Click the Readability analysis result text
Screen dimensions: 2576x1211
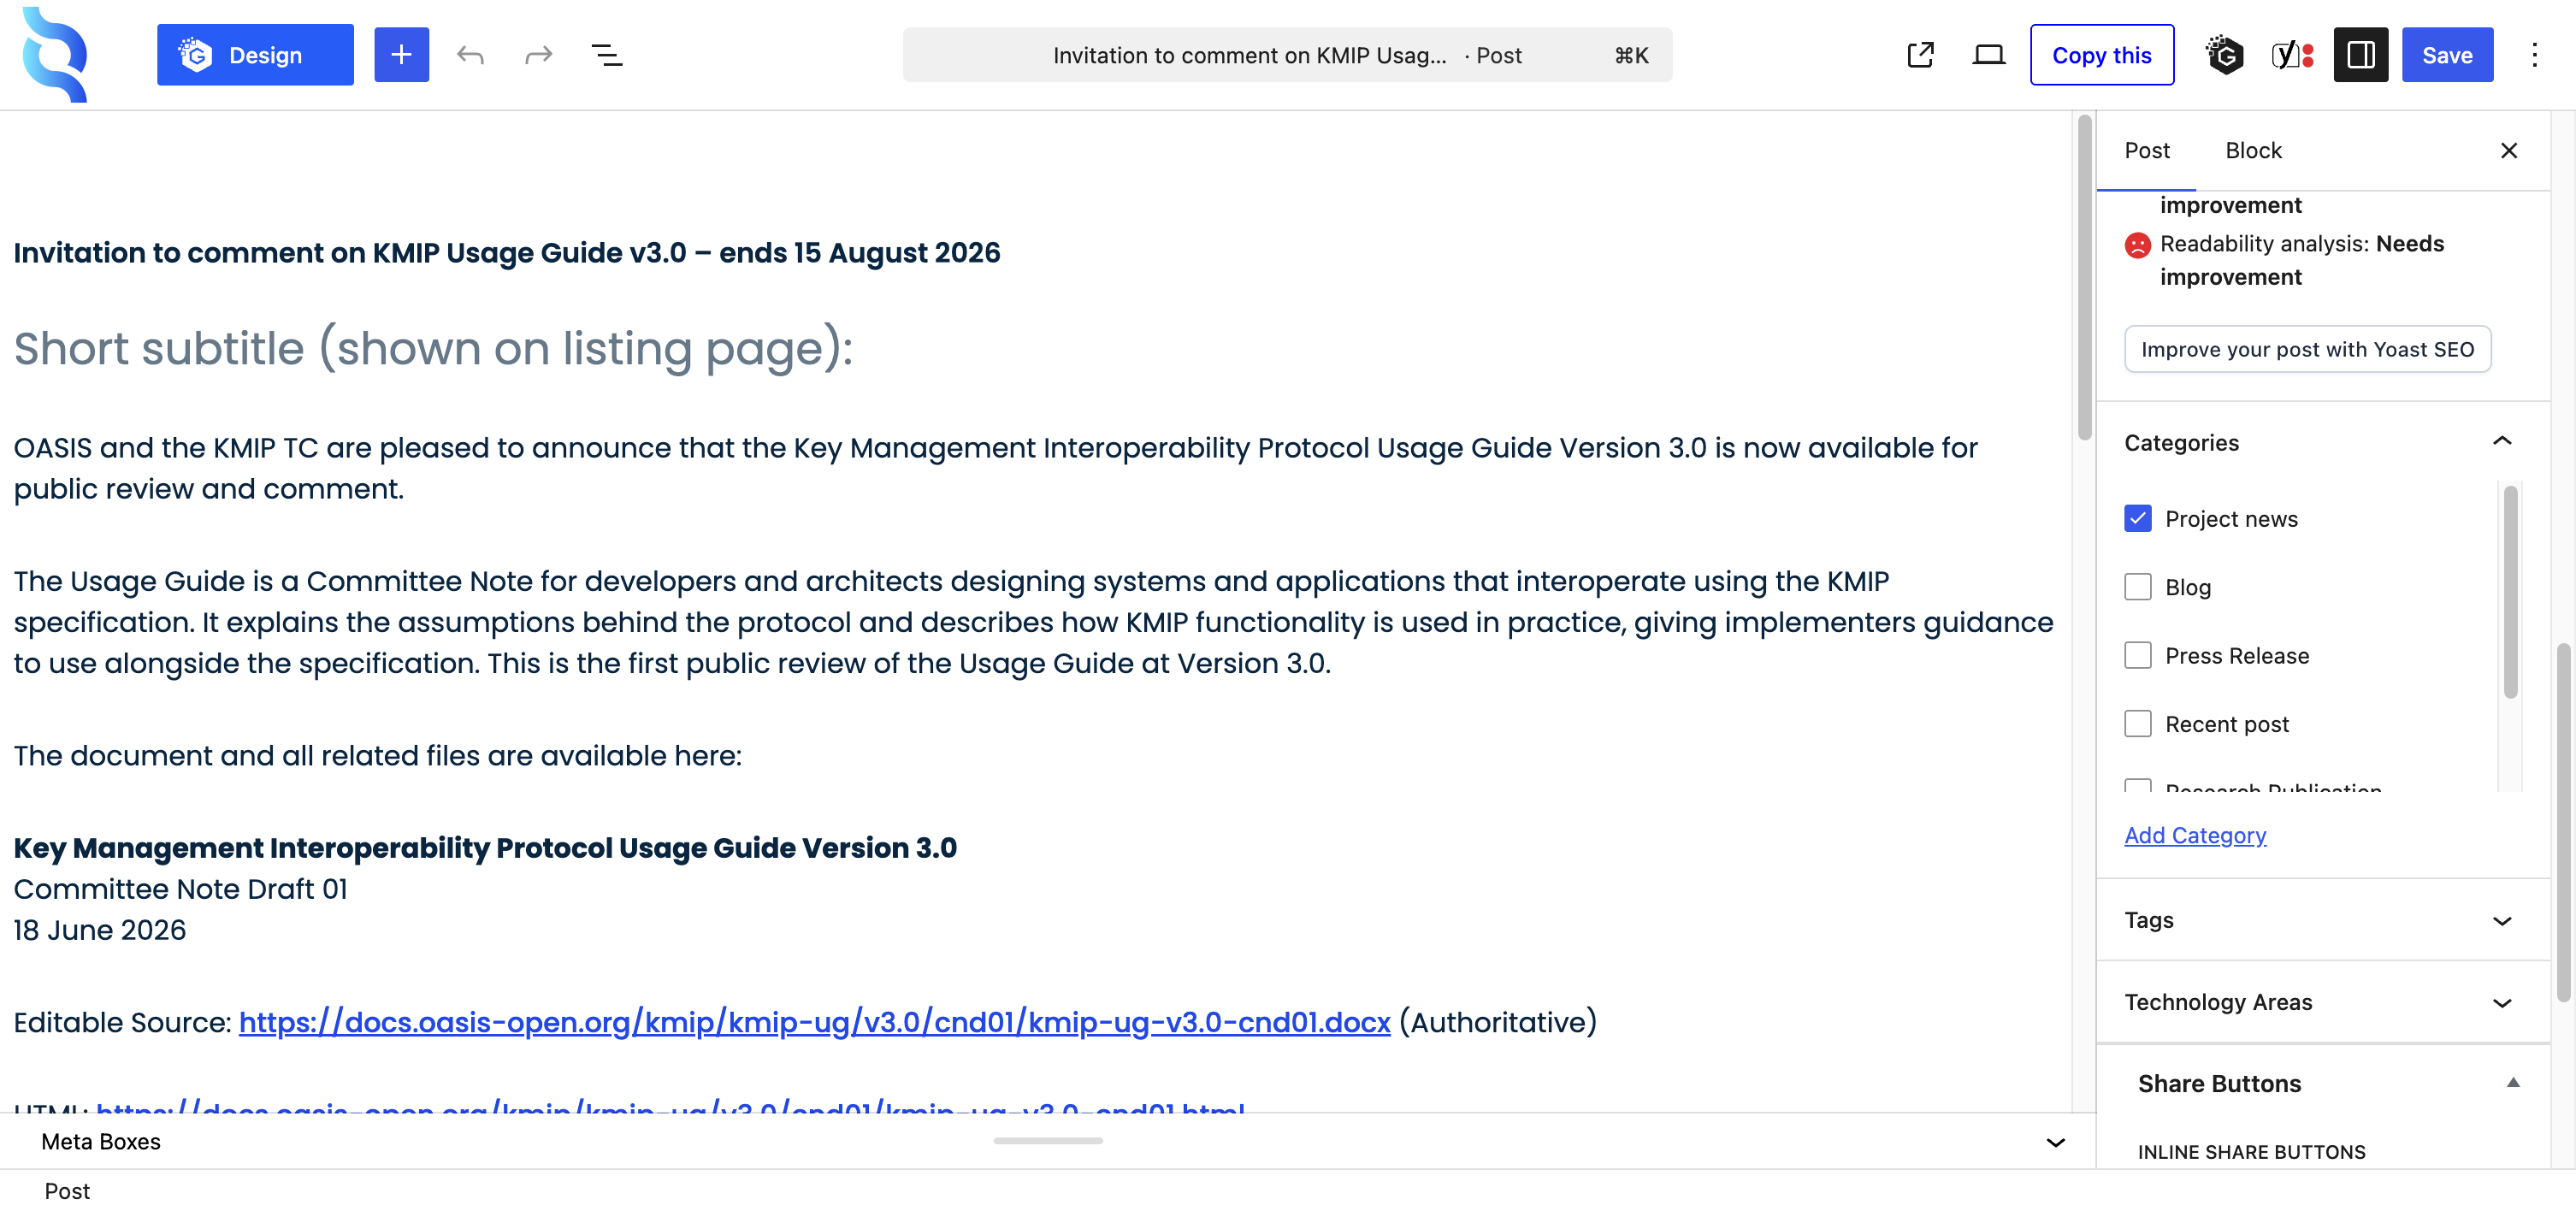click(x=2301, y=260)
